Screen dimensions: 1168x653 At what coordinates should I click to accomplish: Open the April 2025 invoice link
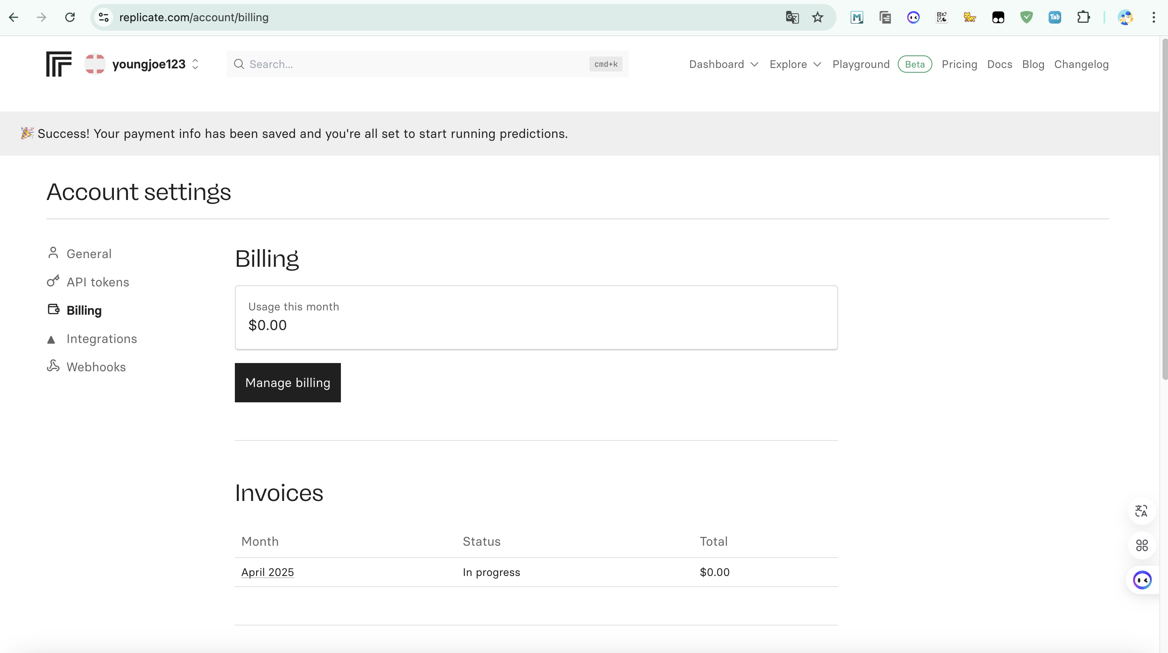[x=267, y=572]
